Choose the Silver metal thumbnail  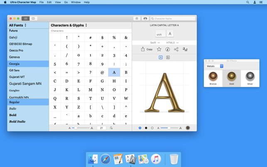tap(250, 77)
